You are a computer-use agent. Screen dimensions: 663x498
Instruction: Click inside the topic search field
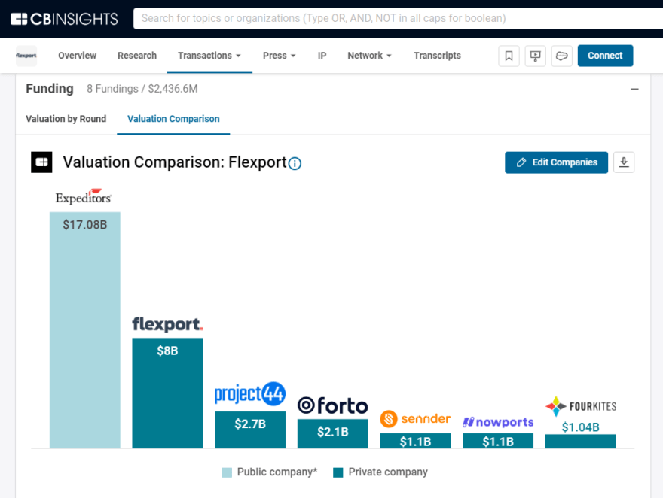pos(339,18)
